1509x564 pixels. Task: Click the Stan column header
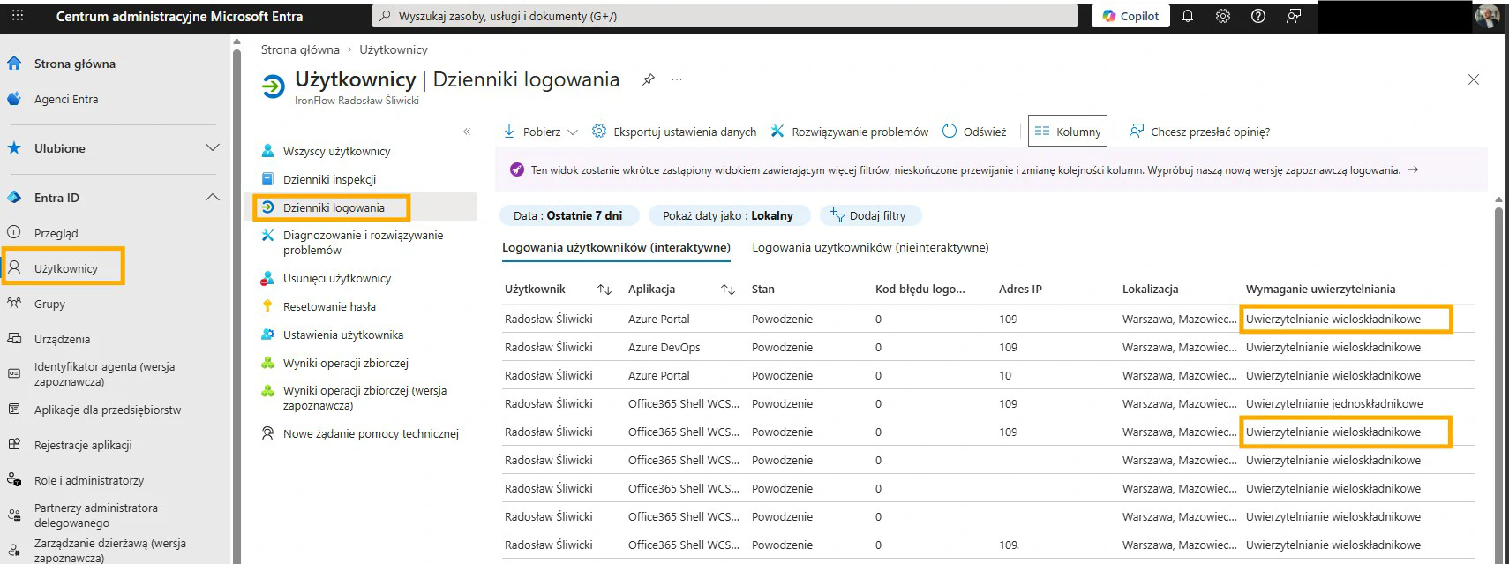click(763, 289)
